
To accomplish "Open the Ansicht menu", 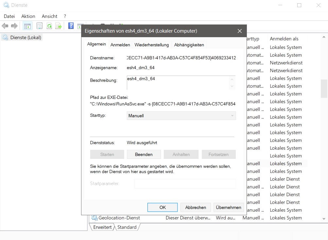I will pos(49,16).
